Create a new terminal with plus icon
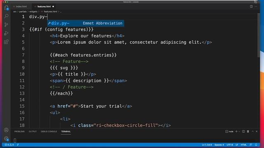264x148 pixels. (x=236, y=132)
